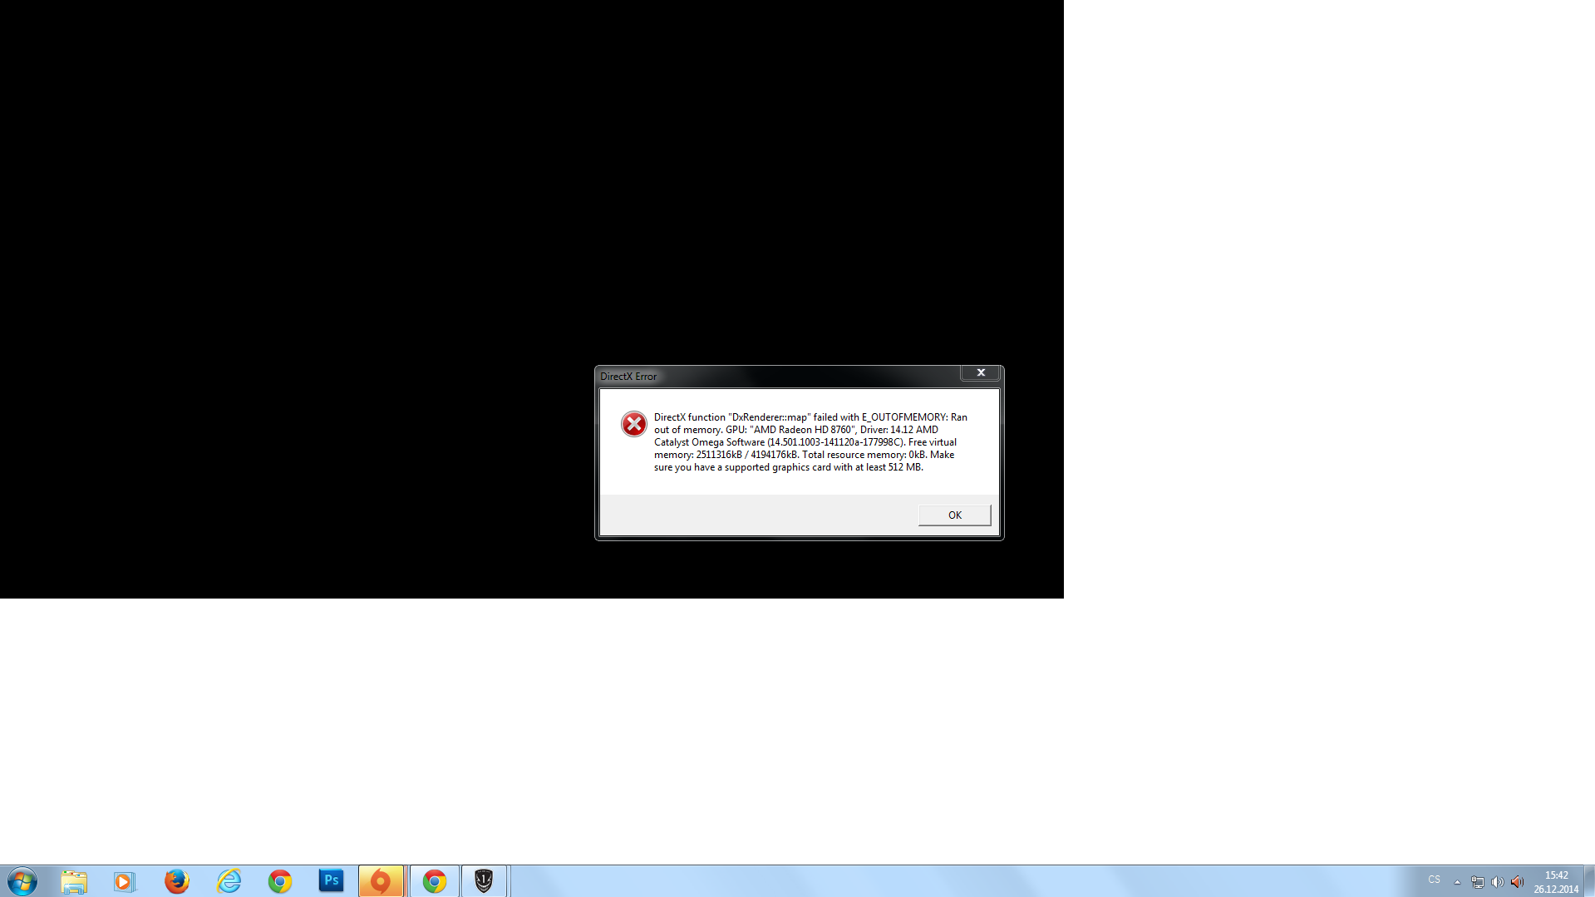Open Windows Explorer from the taskbar
Image resolution: width=1595 pixels, height=897 pixels.
coord(74,881)
